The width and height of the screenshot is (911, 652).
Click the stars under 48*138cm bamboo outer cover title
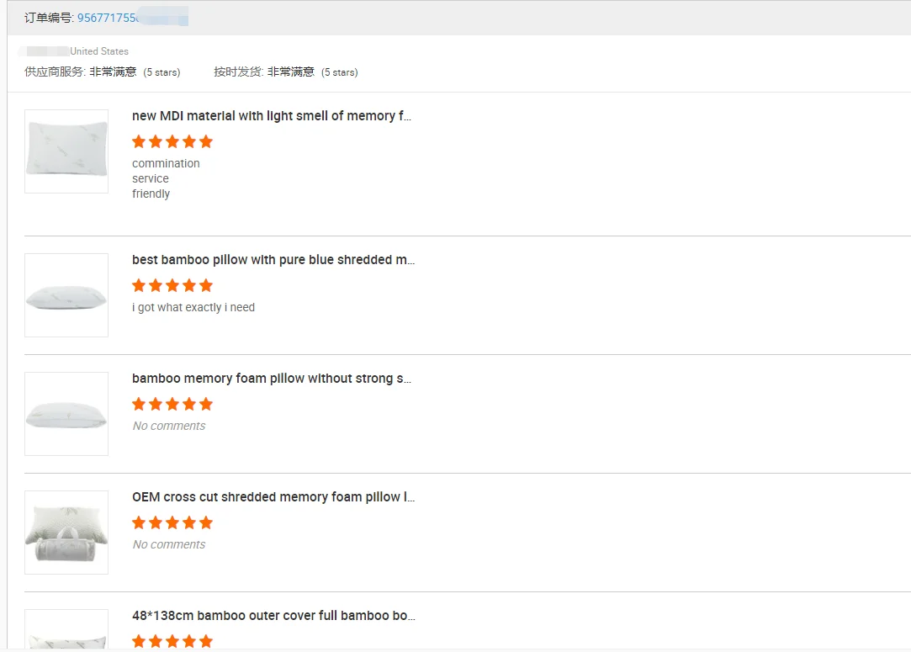point(172,641)
